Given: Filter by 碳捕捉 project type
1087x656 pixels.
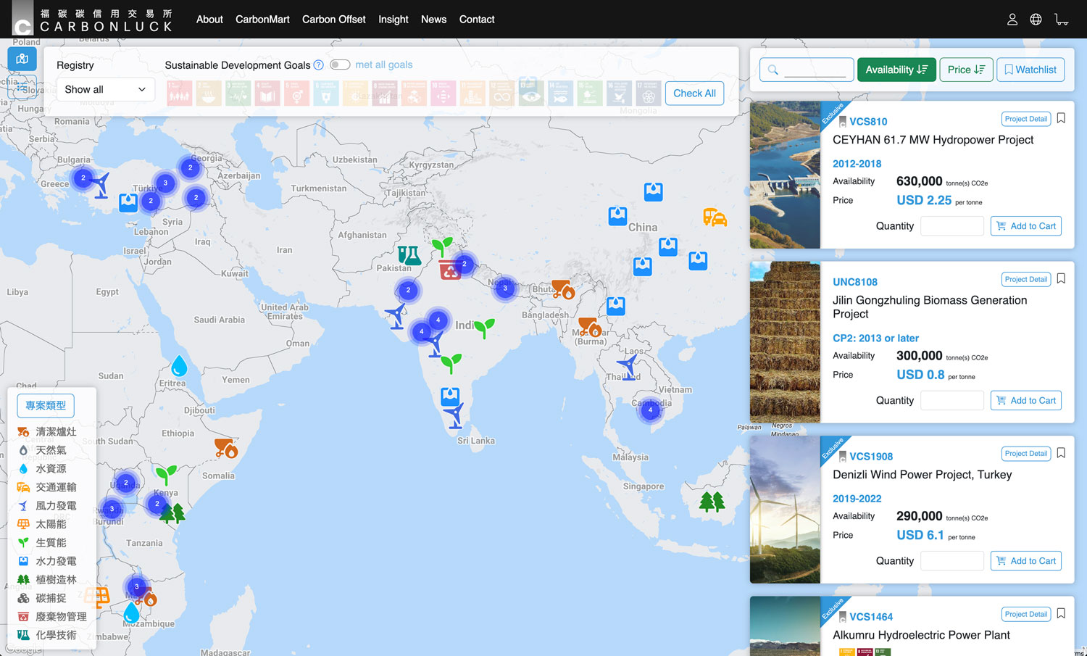Looking at the screenshot, I should 42,598.
